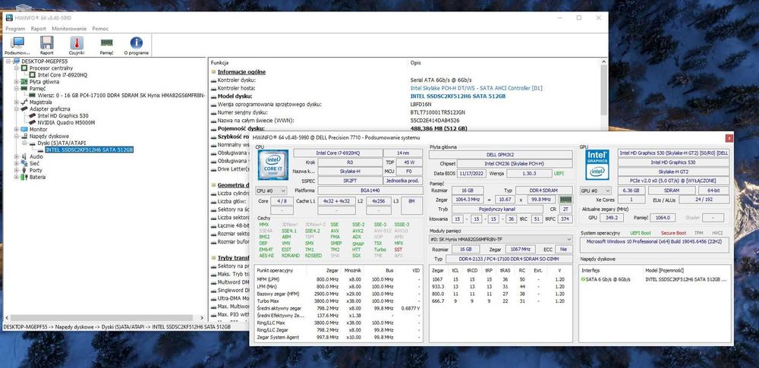Screen dimensions: 759x368
Task: Open the Pomoc menu
Action: point(100,29)
